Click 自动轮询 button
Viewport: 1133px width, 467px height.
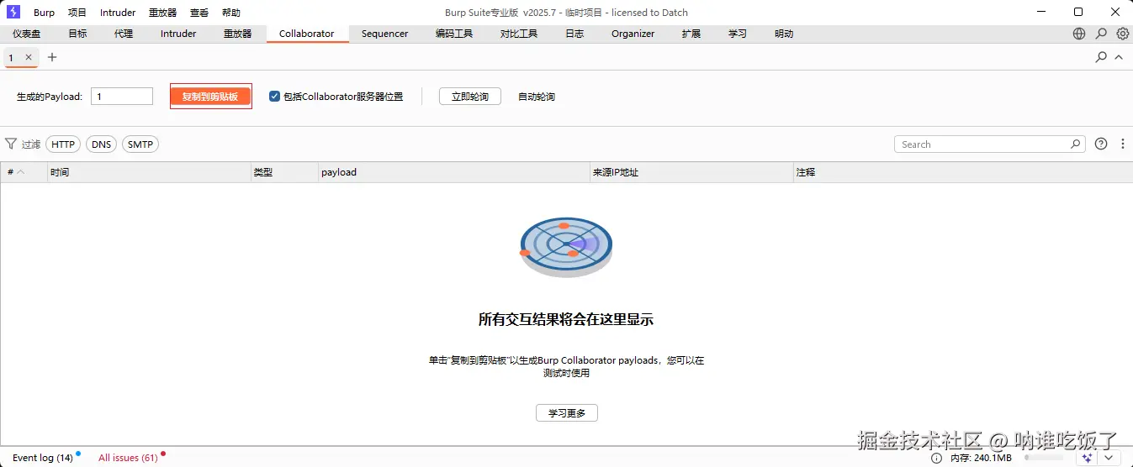tap(536, 96)
